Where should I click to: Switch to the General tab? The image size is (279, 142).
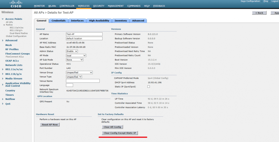pyautogui.click(x=41, y=21)
